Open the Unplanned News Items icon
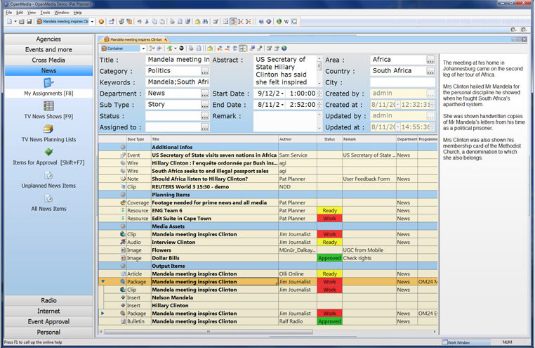The height and width of the screenshot is (348, 535). (x=48, y=175)
